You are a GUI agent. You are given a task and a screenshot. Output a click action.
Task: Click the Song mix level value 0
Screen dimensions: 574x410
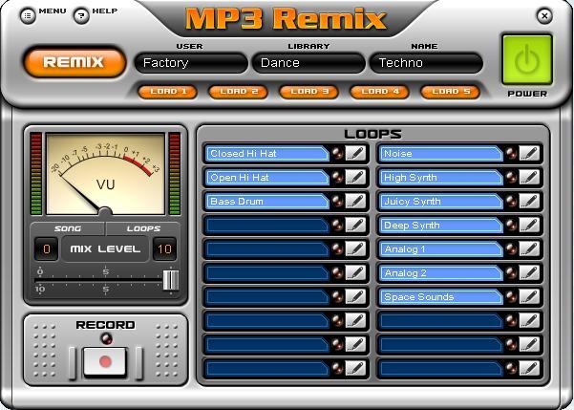(x=47, y=249)
